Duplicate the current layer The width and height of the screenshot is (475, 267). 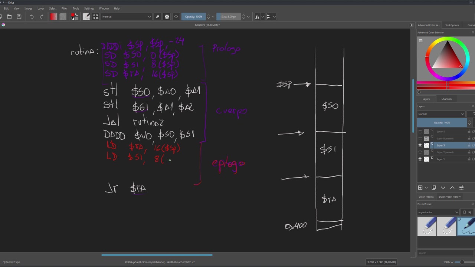click(x=434, y=188)
